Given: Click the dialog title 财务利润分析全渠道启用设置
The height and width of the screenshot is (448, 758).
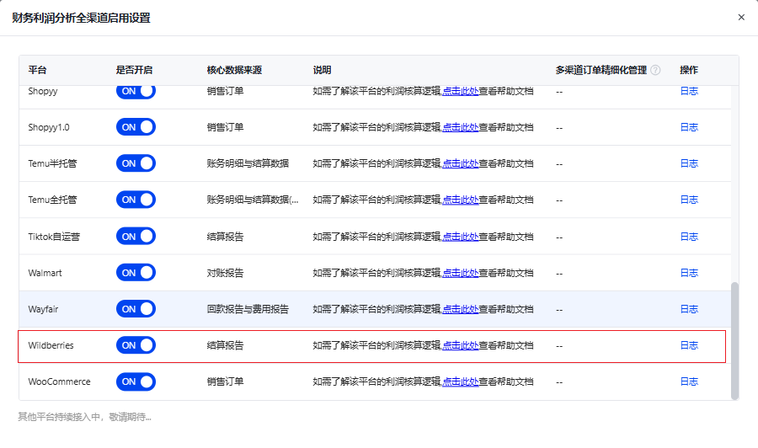Looking at the screenshot, I should [x=81, y=18].
